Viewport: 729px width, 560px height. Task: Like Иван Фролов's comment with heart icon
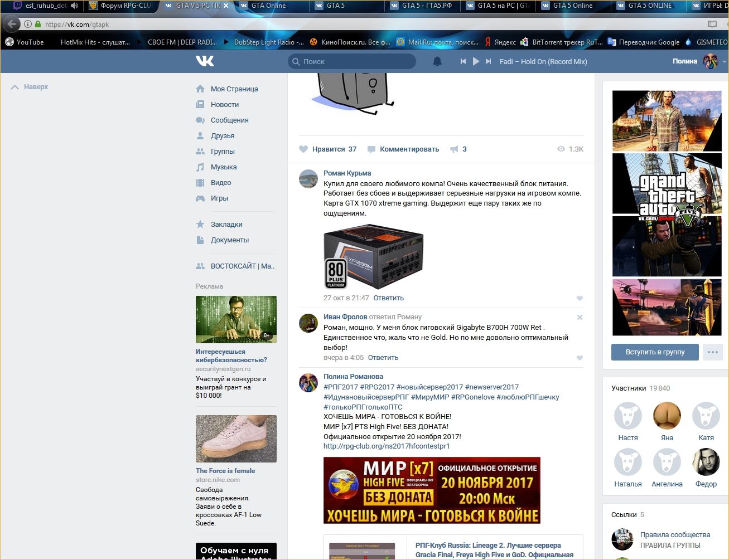[580, 358]
